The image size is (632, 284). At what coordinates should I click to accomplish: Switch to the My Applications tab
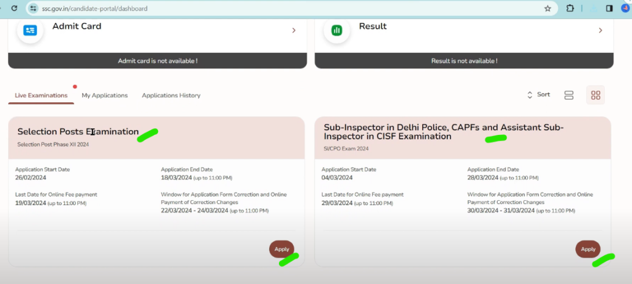(105, 95)
